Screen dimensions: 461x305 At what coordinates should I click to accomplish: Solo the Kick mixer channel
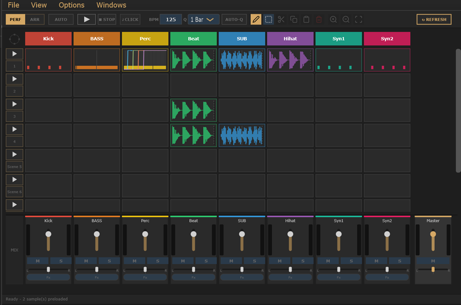tap(61, 261)
